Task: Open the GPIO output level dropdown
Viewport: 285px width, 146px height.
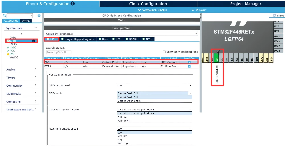Action: pyautogui.click(x=155, y=85)
